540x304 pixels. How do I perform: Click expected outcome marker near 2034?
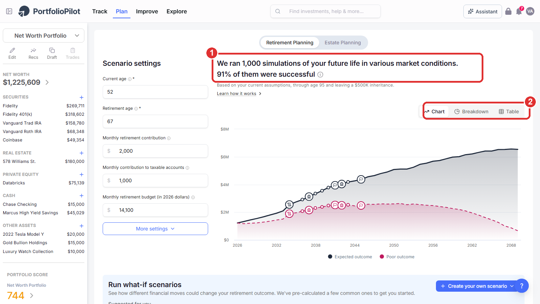[289, 204]
